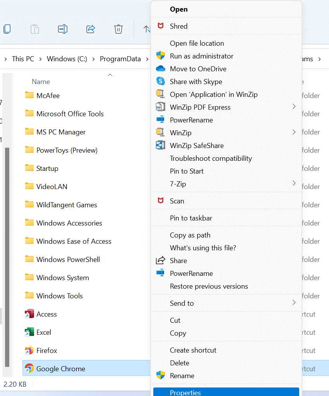Screen dimensions: 329x396
Task: Click OneDrive cloud icon in context menu
Action: [161, 69]
